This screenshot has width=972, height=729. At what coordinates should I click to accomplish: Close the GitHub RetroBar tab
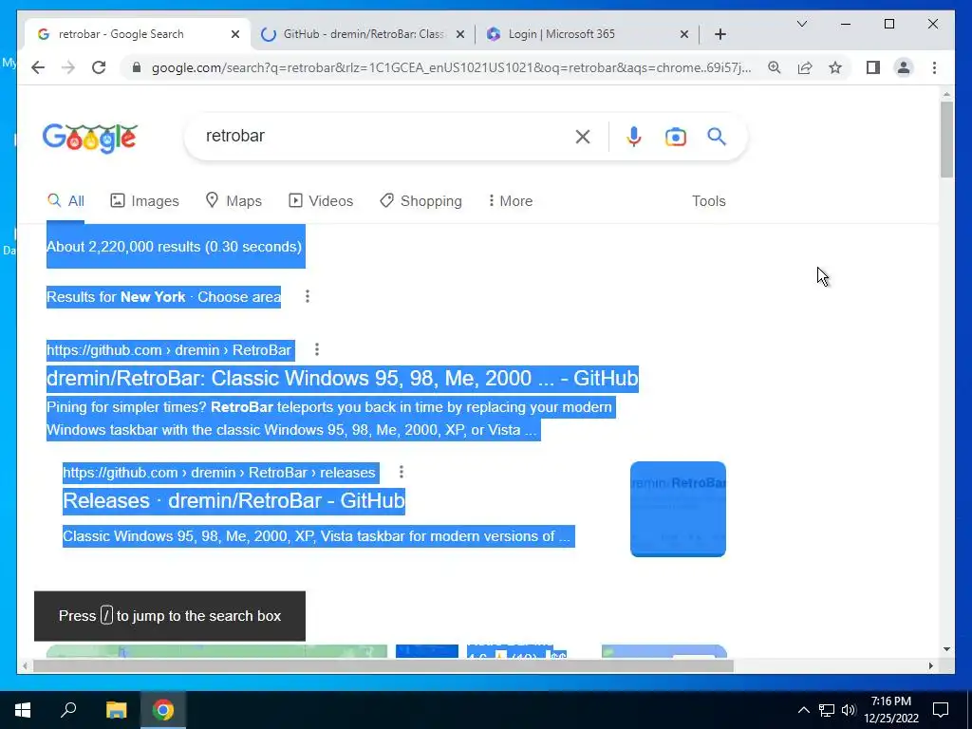point(460,34)
